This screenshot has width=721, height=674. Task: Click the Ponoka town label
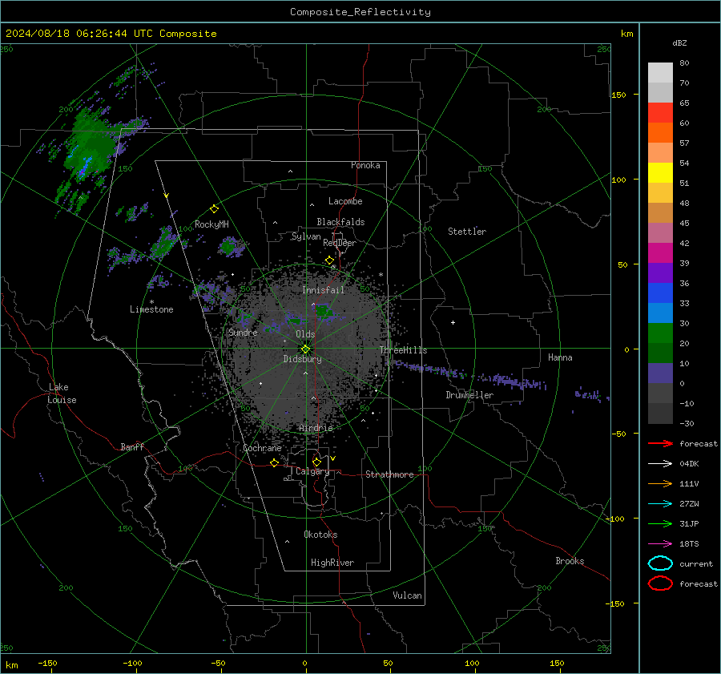click(365, 165)
